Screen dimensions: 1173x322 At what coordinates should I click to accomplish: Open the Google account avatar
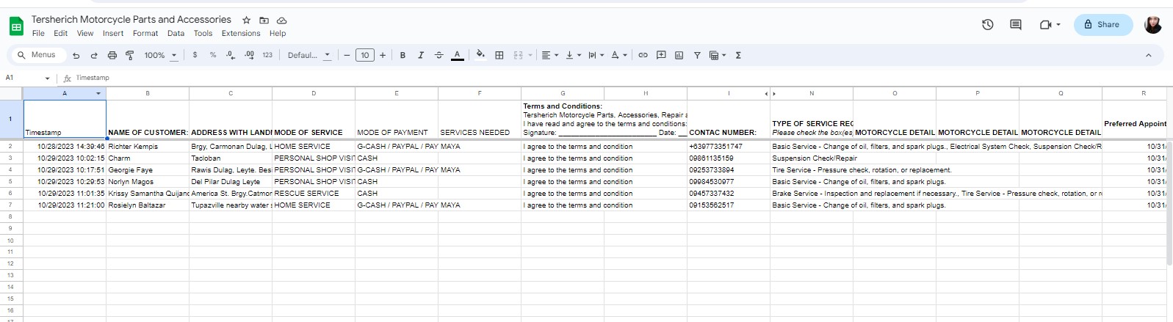pyautogui.click(x=1153, y=24)
